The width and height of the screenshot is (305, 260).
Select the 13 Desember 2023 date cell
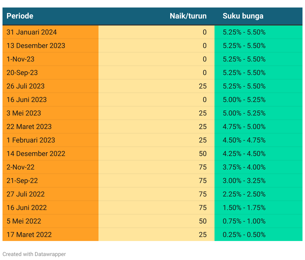coord(36,46)
